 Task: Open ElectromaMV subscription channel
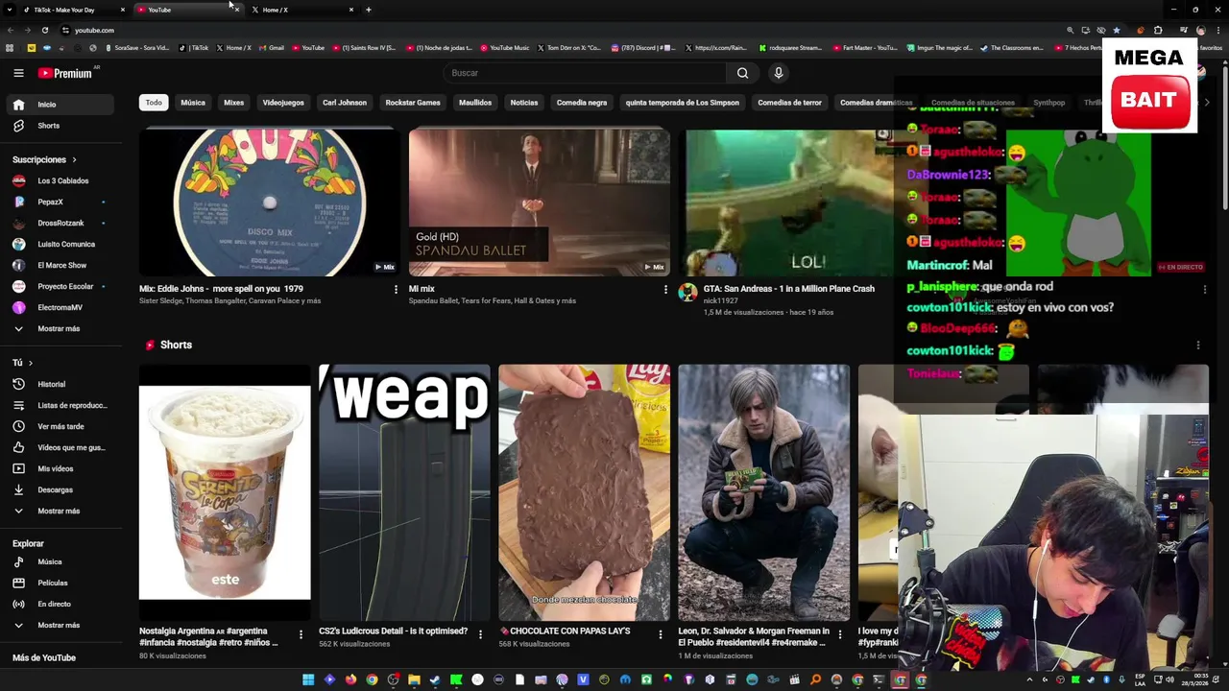click(62, 307)
